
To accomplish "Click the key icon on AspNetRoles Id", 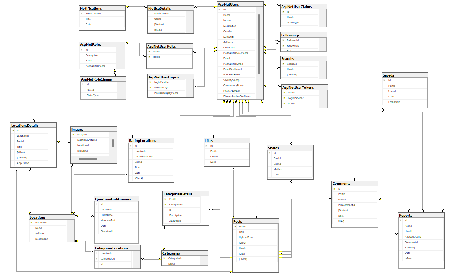I will point(82,49).
